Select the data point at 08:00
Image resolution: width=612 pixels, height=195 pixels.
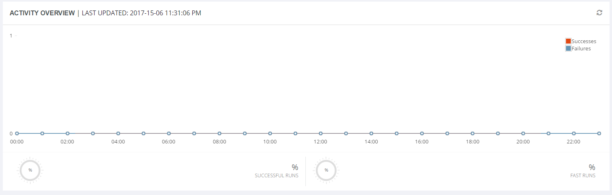click(x=219, y=133)
